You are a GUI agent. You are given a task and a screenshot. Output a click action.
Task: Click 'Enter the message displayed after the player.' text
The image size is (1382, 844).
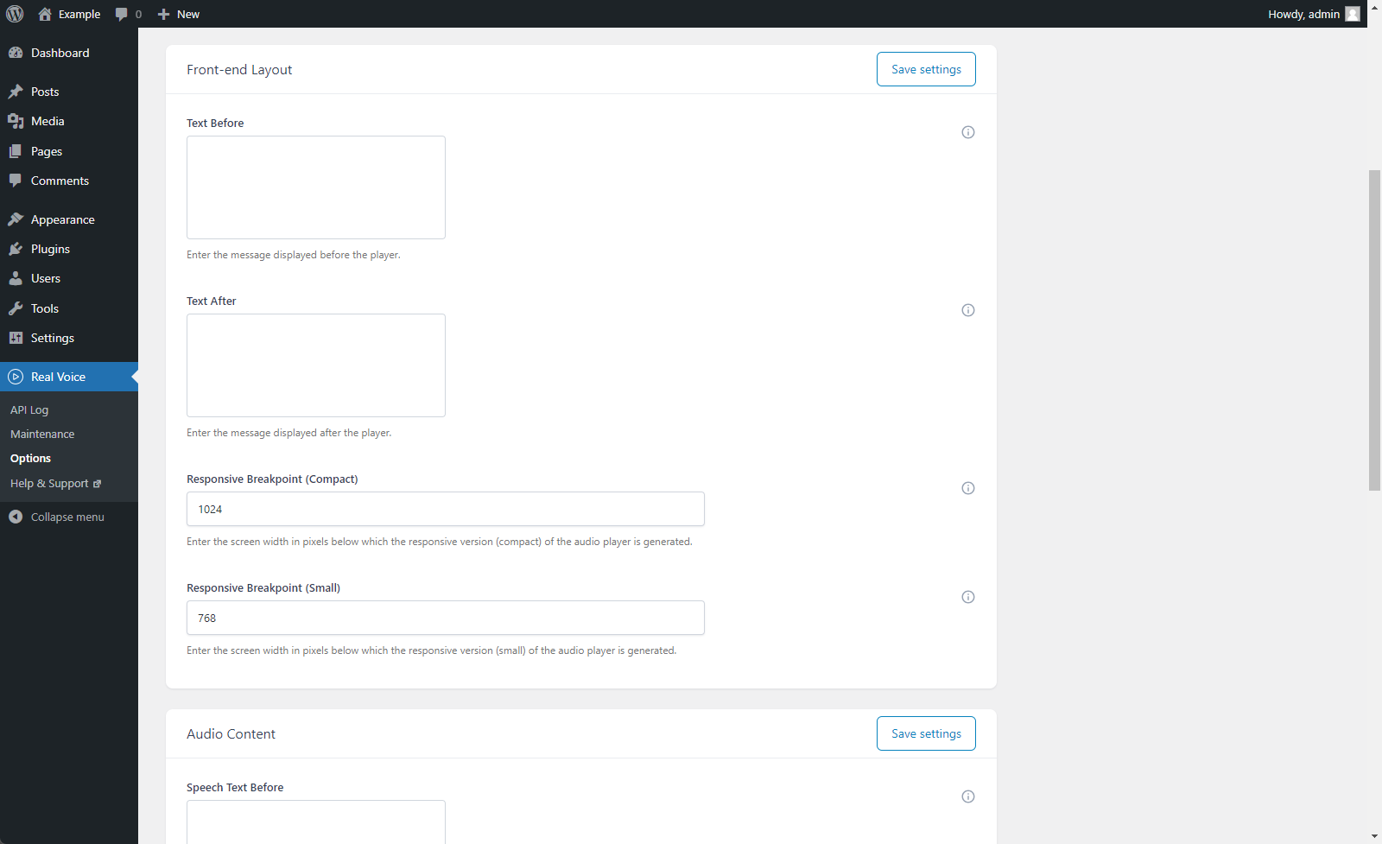289,433
